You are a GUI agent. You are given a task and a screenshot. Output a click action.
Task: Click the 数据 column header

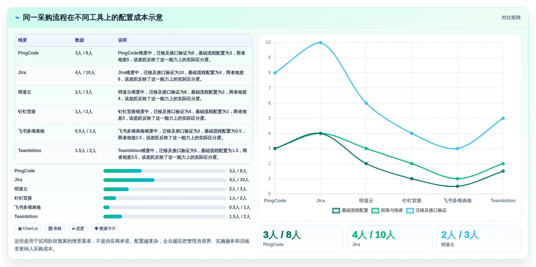click(79, 41)
